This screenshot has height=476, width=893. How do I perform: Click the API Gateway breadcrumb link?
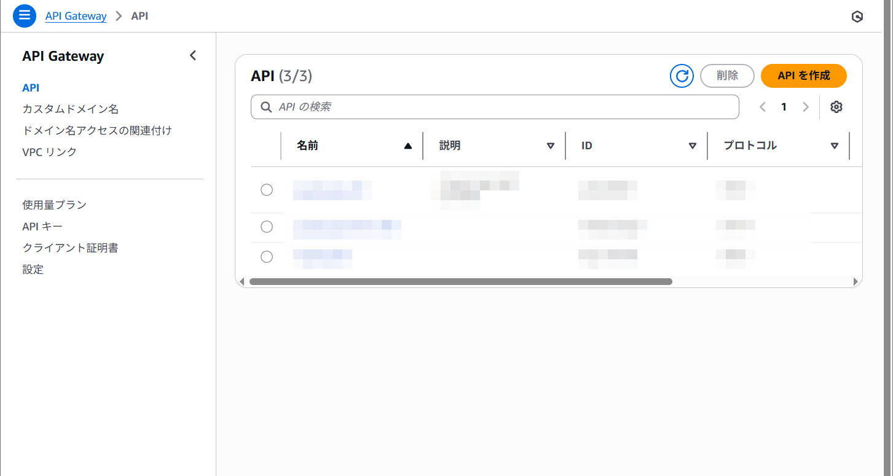click(76, 17)
